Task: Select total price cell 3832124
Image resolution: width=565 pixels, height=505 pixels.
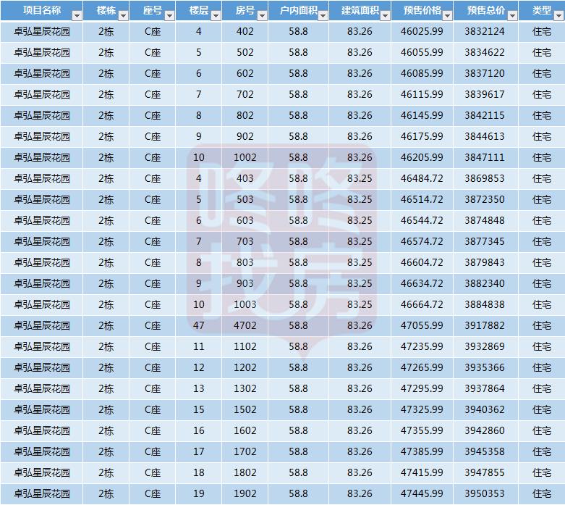Action: pos(485,31)
